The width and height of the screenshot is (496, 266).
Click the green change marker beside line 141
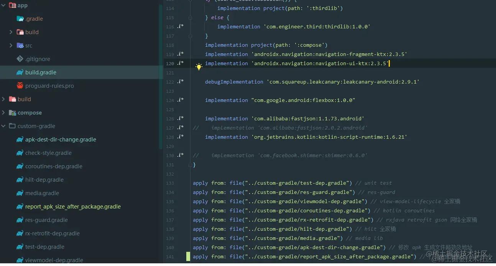click(188, 256)
